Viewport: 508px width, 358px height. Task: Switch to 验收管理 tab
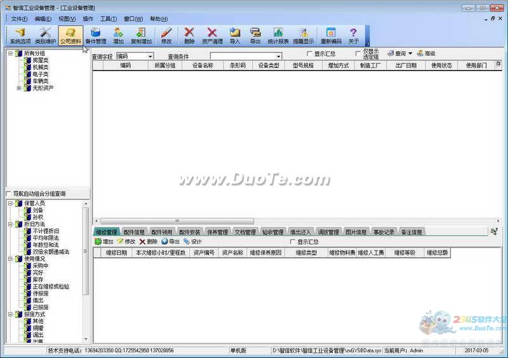273,232
